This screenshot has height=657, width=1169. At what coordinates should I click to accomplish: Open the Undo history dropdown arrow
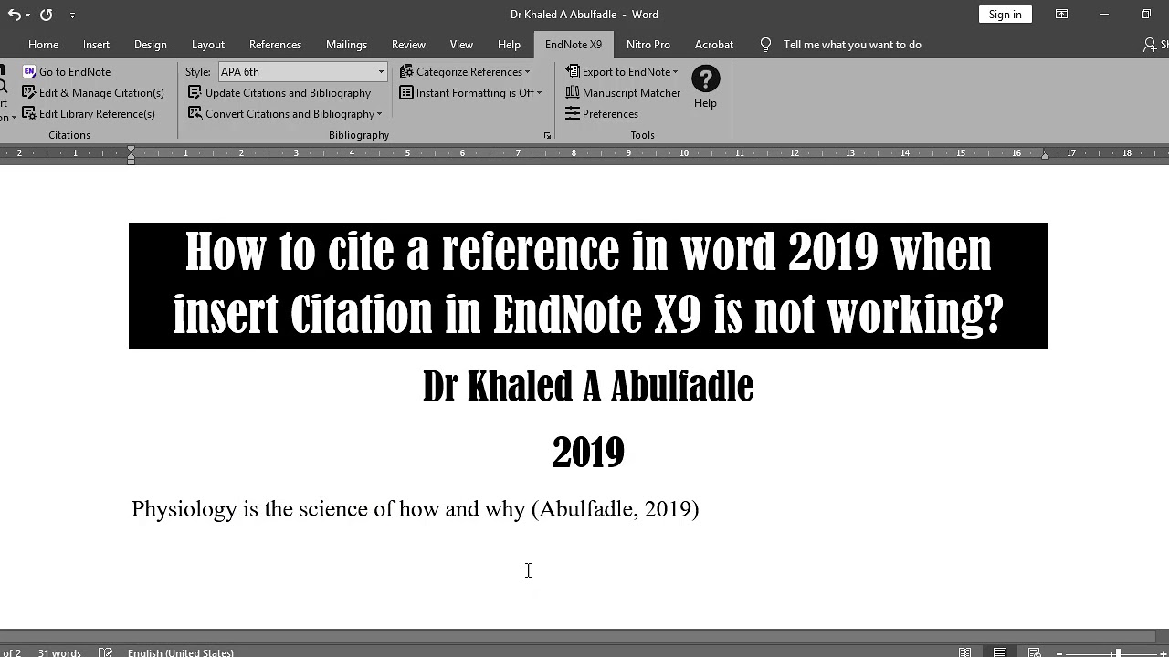[28, 15]
